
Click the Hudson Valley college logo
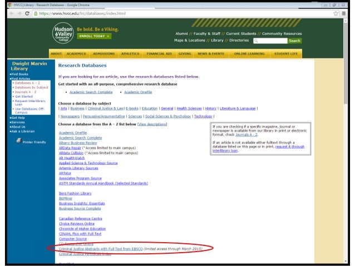[x=63, y=33]
